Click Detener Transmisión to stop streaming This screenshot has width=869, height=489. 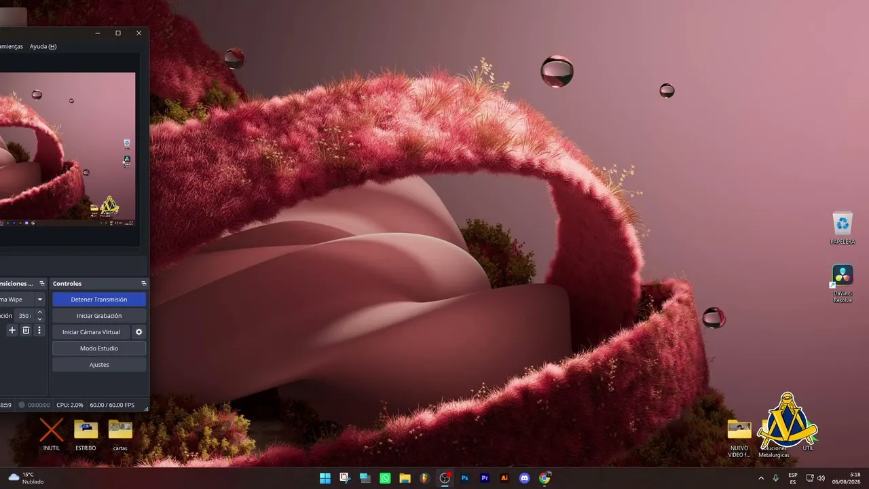coord(99,300)
